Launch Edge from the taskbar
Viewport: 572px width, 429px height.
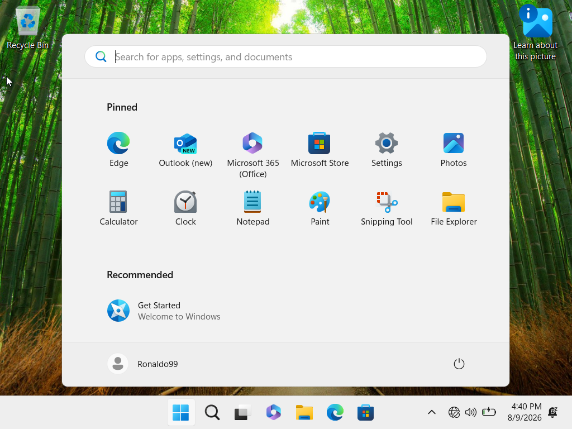coord(335,413)
